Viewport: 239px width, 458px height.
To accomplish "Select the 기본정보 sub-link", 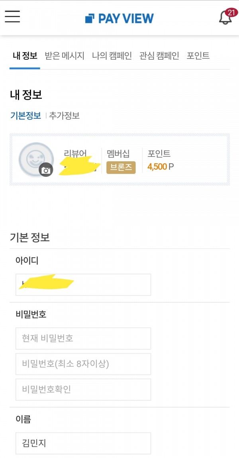I will tap(25, 116).
